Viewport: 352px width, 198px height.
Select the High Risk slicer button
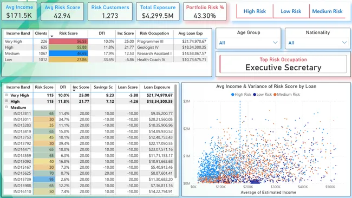point(255,11)
